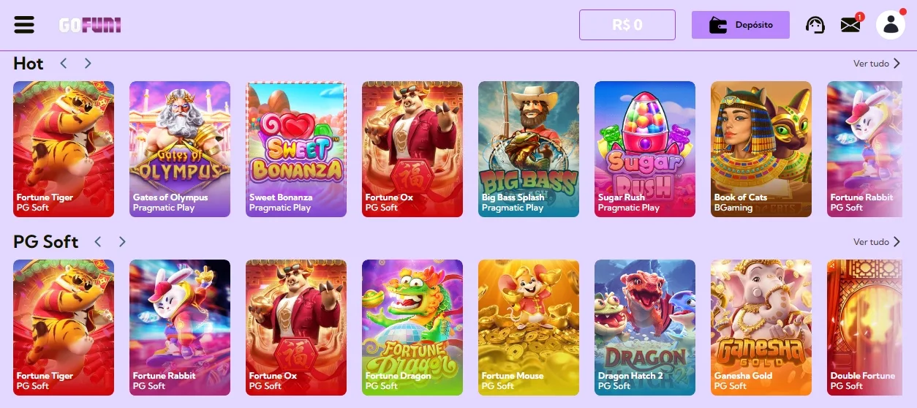The width and height of the screenshot is (917, 408).
Task: Open Ganesha Gold game thumbnail
Action: [761, 328]
